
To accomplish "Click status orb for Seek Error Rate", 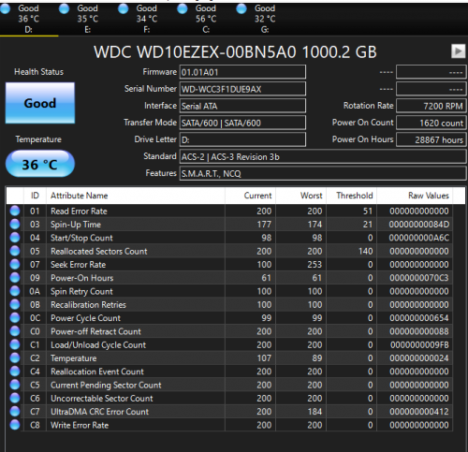I will pos(15,265).
